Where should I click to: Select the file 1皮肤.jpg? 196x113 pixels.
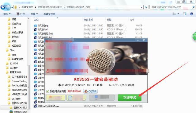[43, 25]
